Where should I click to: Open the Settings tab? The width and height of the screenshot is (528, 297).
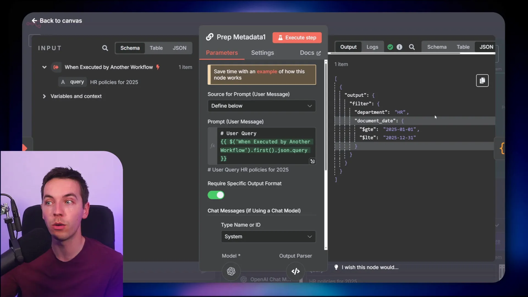pos(262,53)
